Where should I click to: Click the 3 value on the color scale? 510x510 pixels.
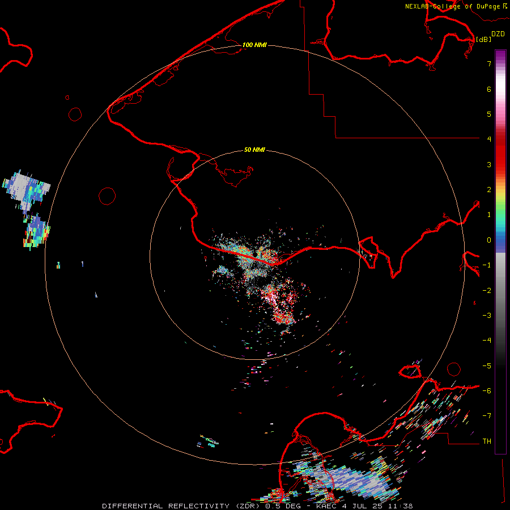[489, 164]
